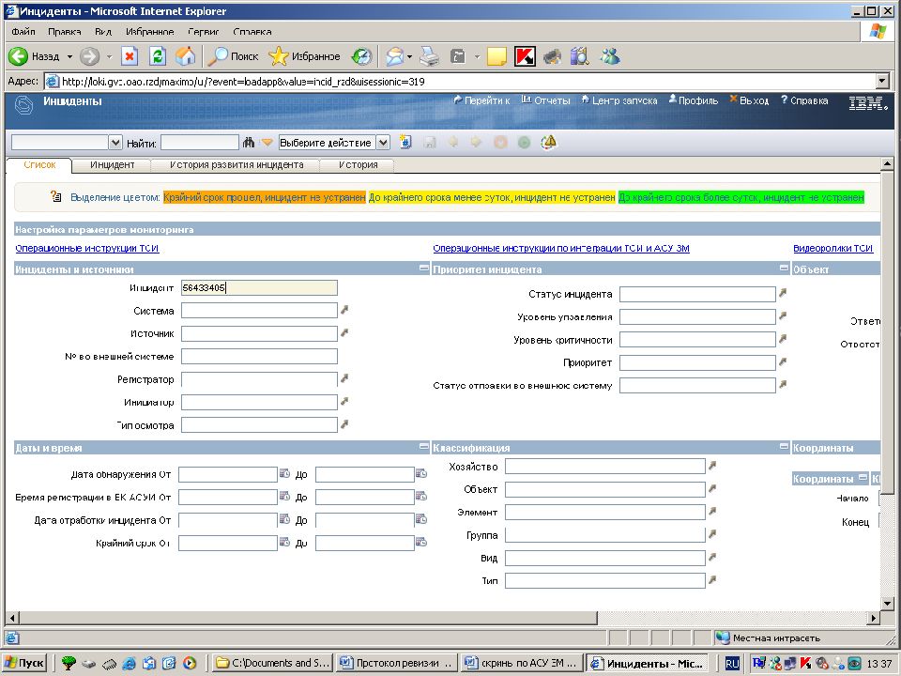Click the IE Refresh icon
This screenshot has width=901, height=676.
click(157, 56)
